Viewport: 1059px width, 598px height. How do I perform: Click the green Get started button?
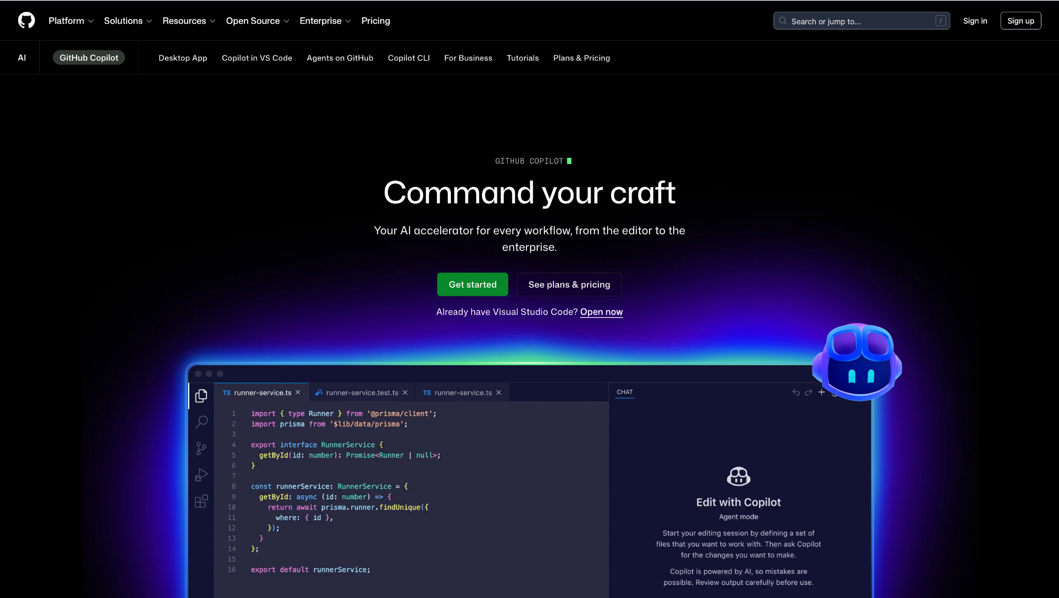pos(472,285)
